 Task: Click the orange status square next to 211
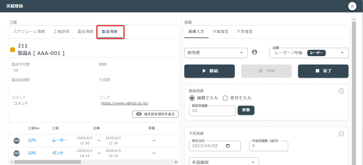tap(13, 50)
